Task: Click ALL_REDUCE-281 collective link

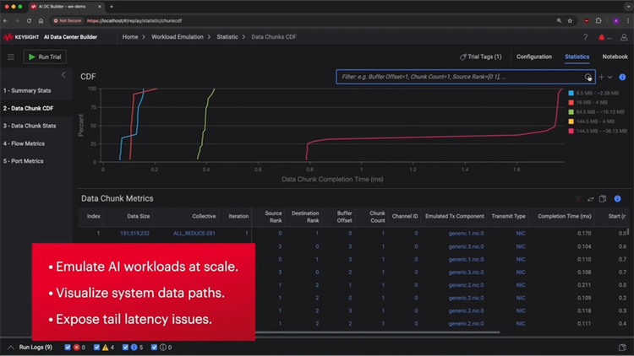Action: pos(194,234)
